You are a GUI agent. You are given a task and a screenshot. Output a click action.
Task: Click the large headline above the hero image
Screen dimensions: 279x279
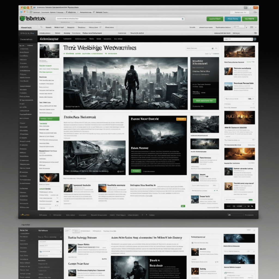[100, 48]
